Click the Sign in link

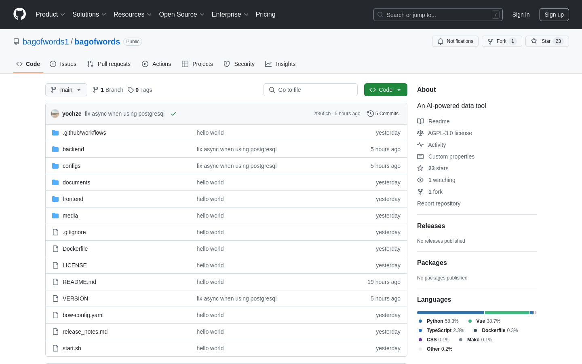(521, 15)
